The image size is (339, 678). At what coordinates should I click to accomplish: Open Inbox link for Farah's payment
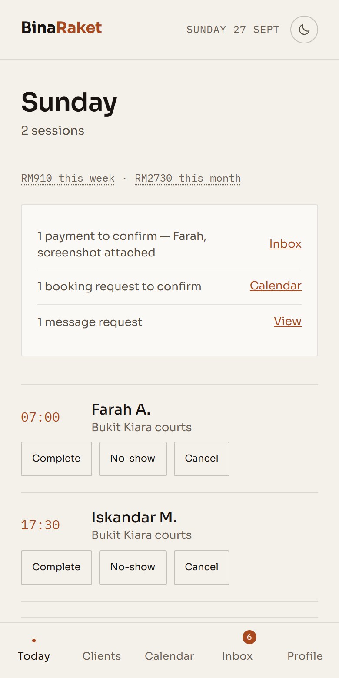[285, 244]
